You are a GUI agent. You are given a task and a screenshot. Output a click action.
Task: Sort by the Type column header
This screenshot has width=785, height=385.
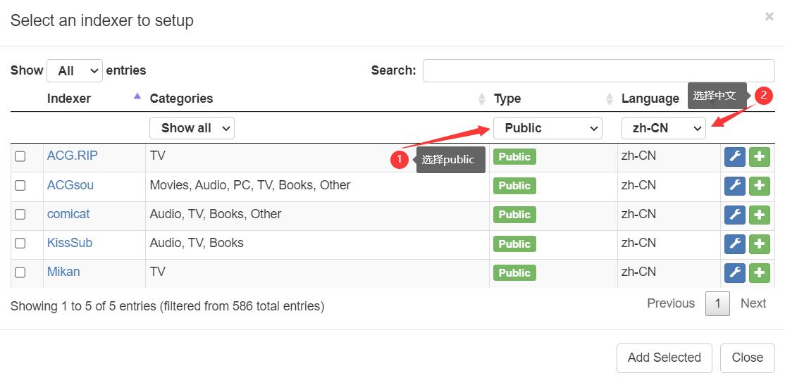507,99
